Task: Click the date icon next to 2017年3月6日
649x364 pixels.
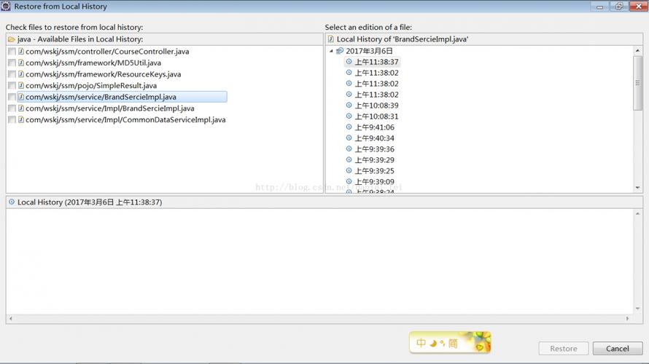Action: point(340,51)
